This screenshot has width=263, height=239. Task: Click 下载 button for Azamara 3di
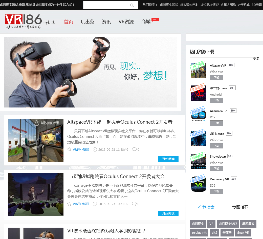216,123
